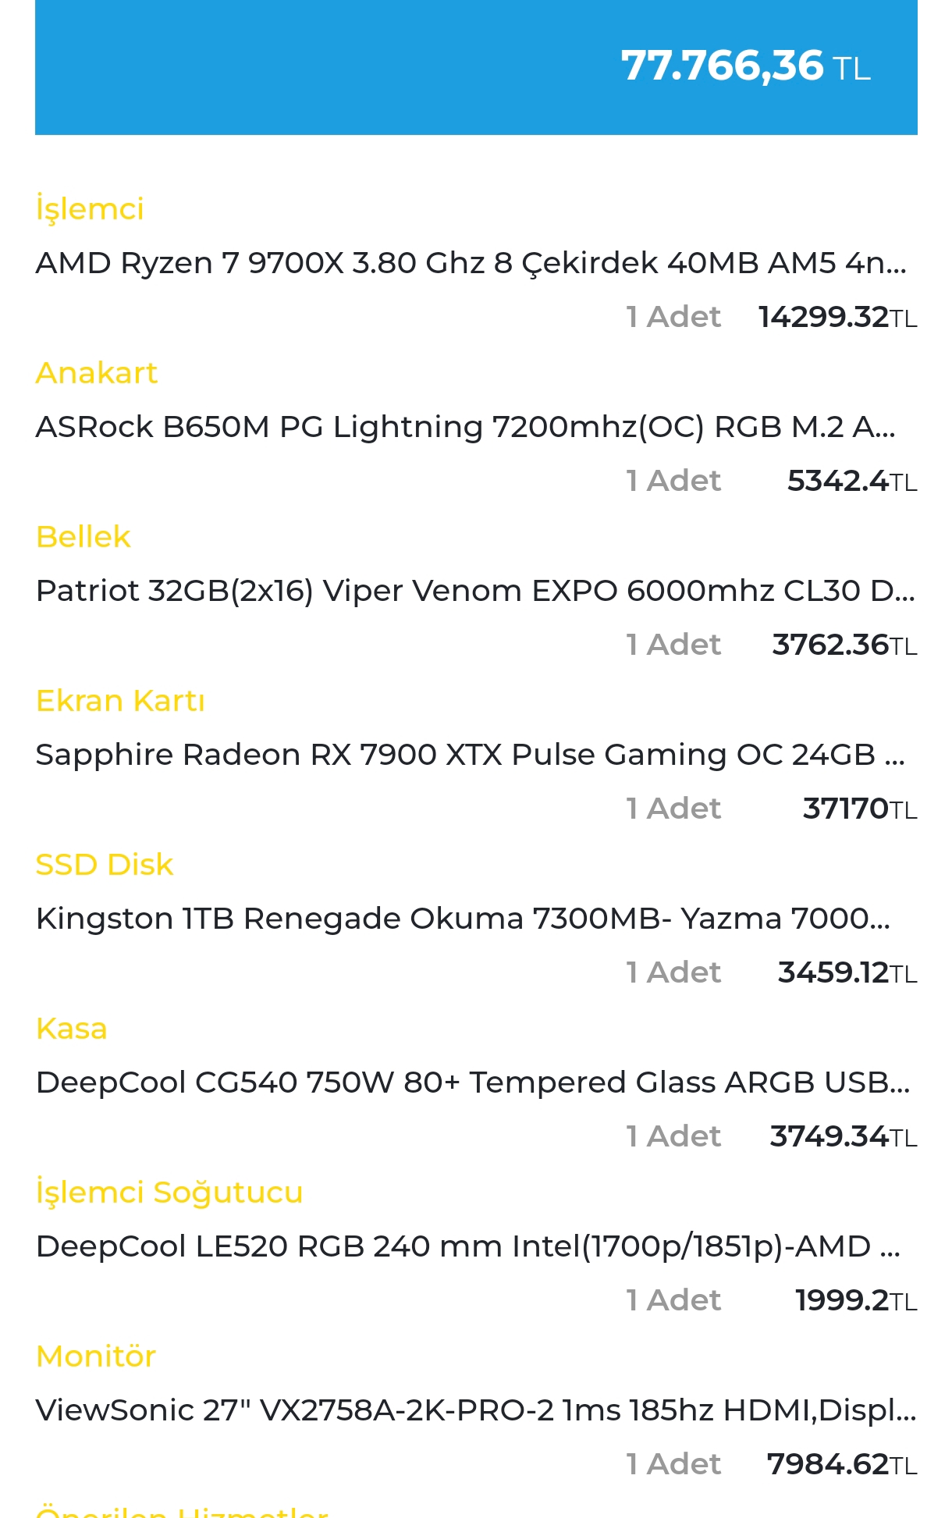Tap the Anakart category heading
Viewport: 952px width, 1518px height.
pos(97,373)
